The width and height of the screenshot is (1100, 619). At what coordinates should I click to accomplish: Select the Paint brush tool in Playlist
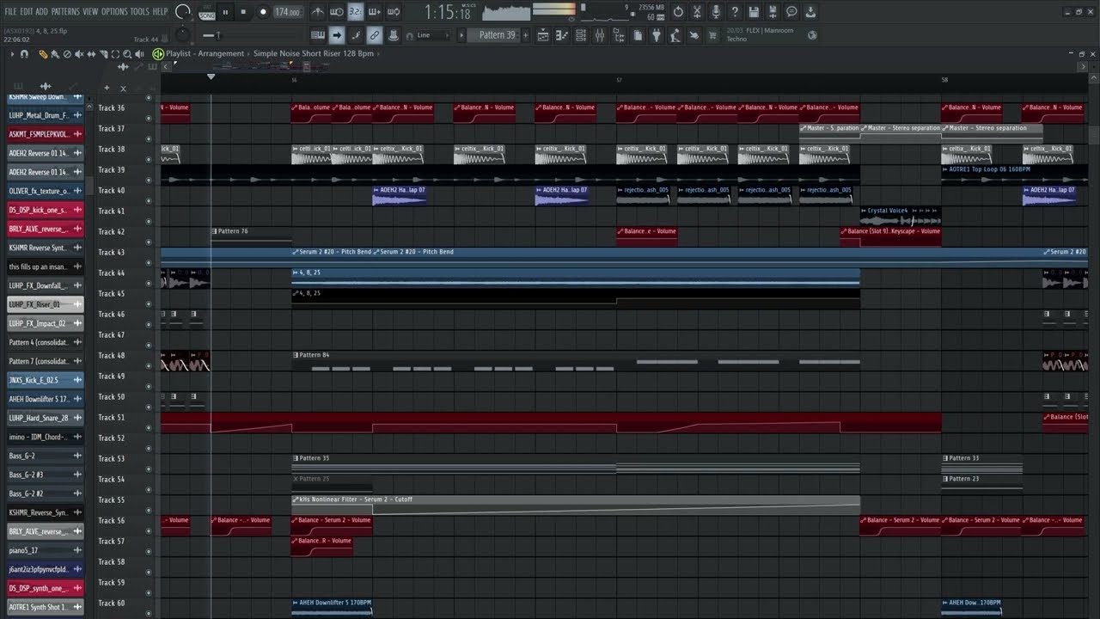tap(55, 53)
